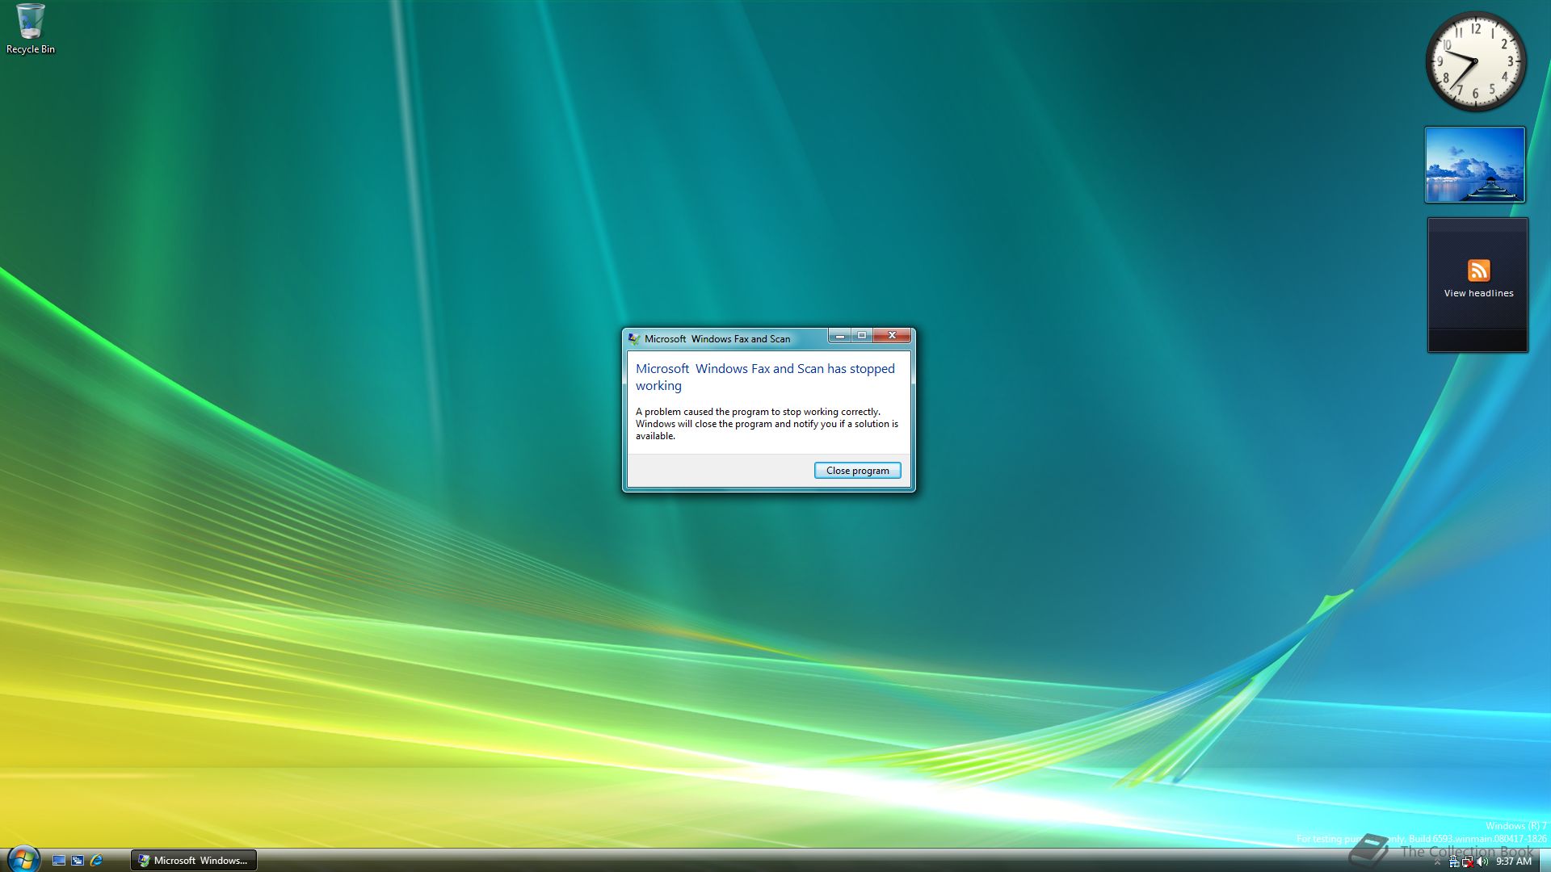Screen dimensions: 1551x872
Task: Maximize the Fax and Scan error dialog
Action: pyautogui.click(x=862, y=335)
